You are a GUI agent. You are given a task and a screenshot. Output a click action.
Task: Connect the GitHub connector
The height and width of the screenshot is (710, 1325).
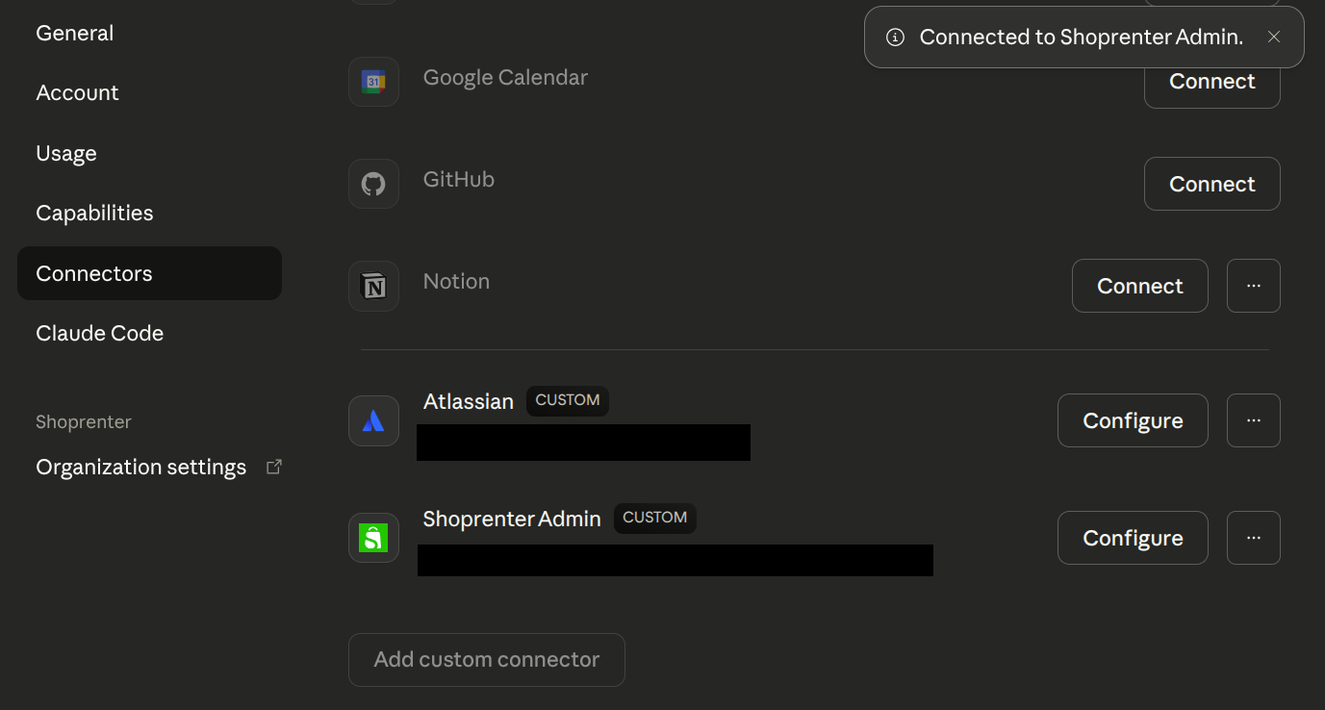[x=1211, y=184]
